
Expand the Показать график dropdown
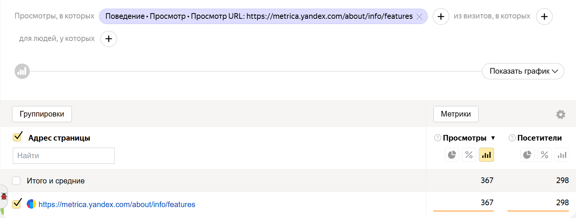[523, 71]
